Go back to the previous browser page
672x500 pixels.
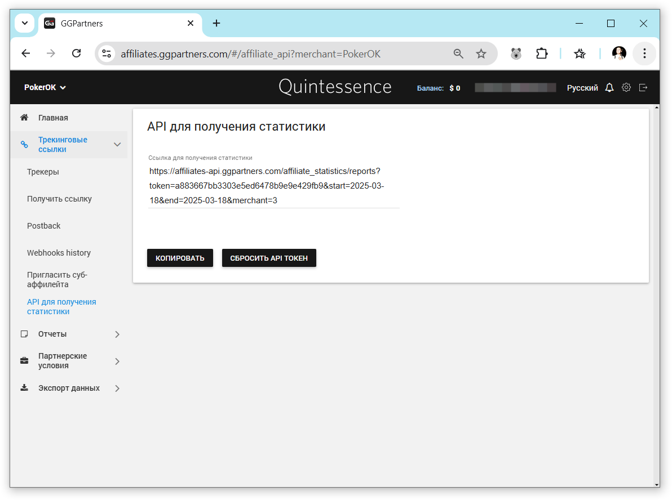pos(26,53)
